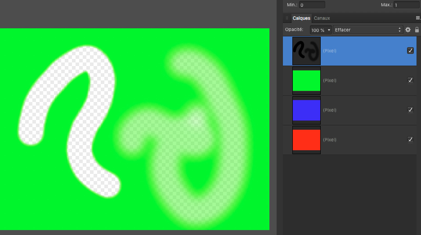The height and width of the screenshot is (235, 421).
Task: Select the green layer thumbnail
Action: tap(306, 80)
